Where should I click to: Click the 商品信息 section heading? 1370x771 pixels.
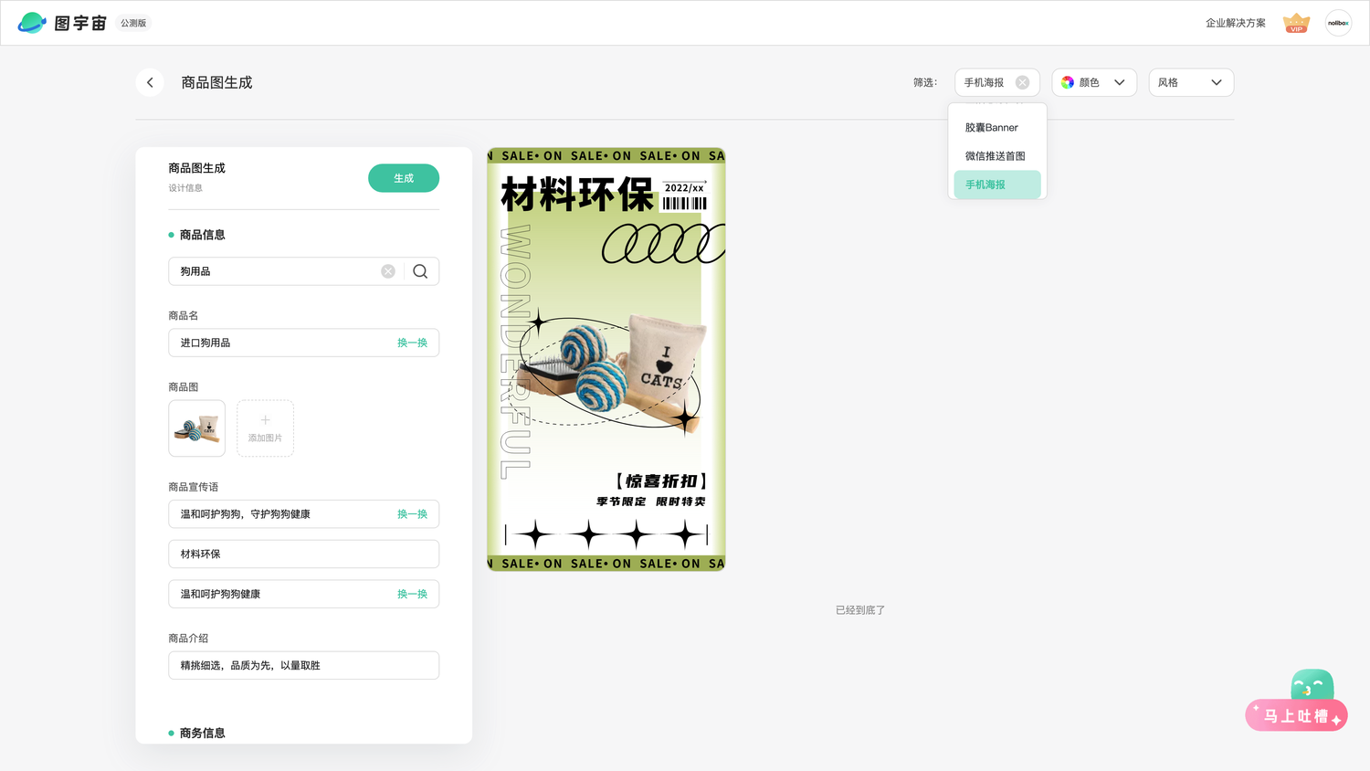(x=202, y=235)
